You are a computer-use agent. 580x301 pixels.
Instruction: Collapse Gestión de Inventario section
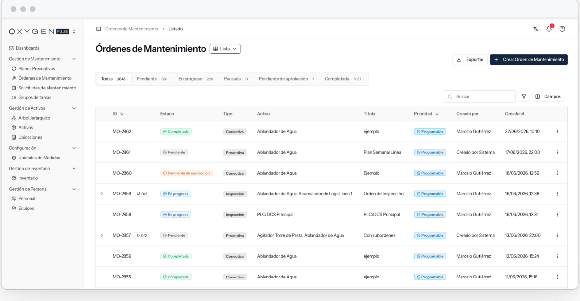(x=74, y=168)
